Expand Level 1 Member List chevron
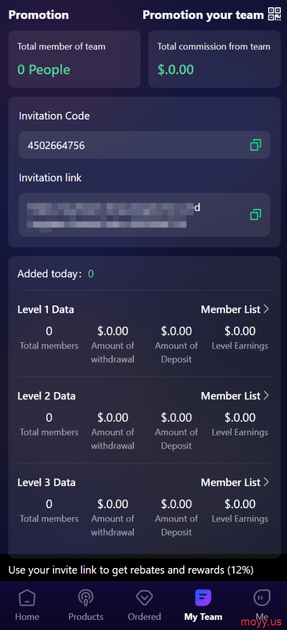Screen dimensions: 287x630 pyautogui.click(x=266, y=309)
